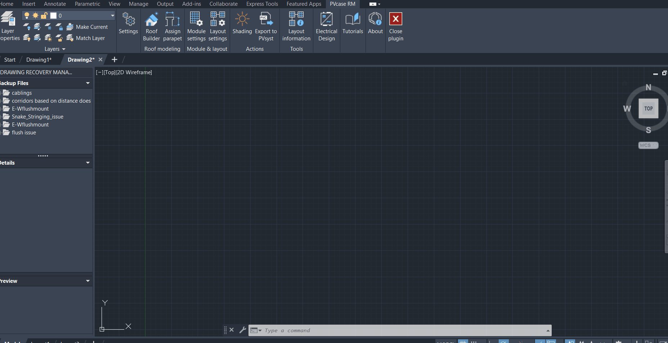Select corridors based on distance does folder

click(51, 101)
